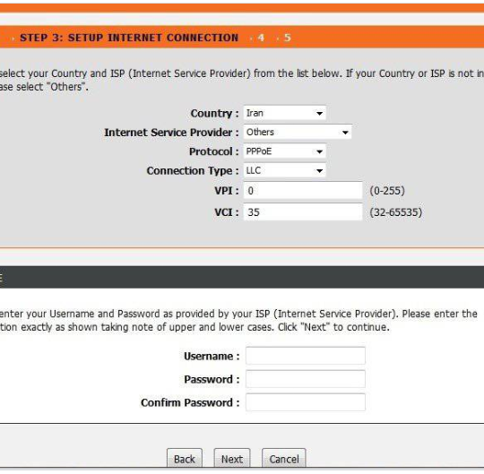This screenshot has width=484, height=474.
Task: Click the Back button
Action: (x=185, y=459)
